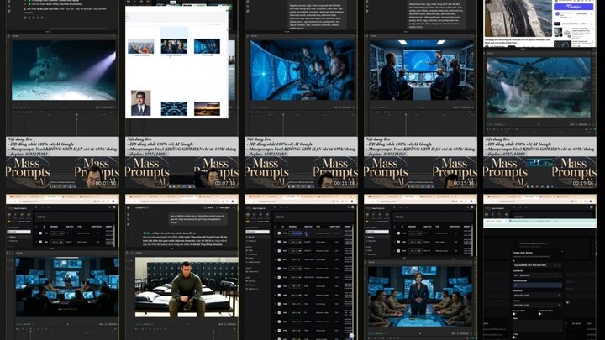
Task: Open the woman standing at briefing table preview
Action: click(x=420, y=296)
